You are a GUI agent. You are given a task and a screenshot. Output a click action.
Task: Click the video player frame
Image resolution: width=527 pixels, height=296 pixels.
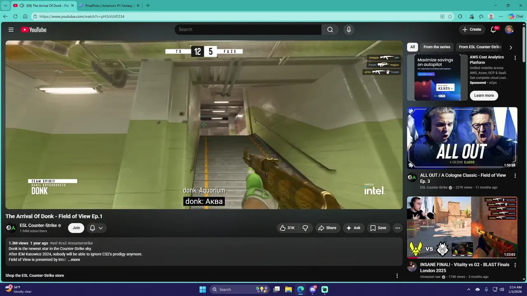204,125
